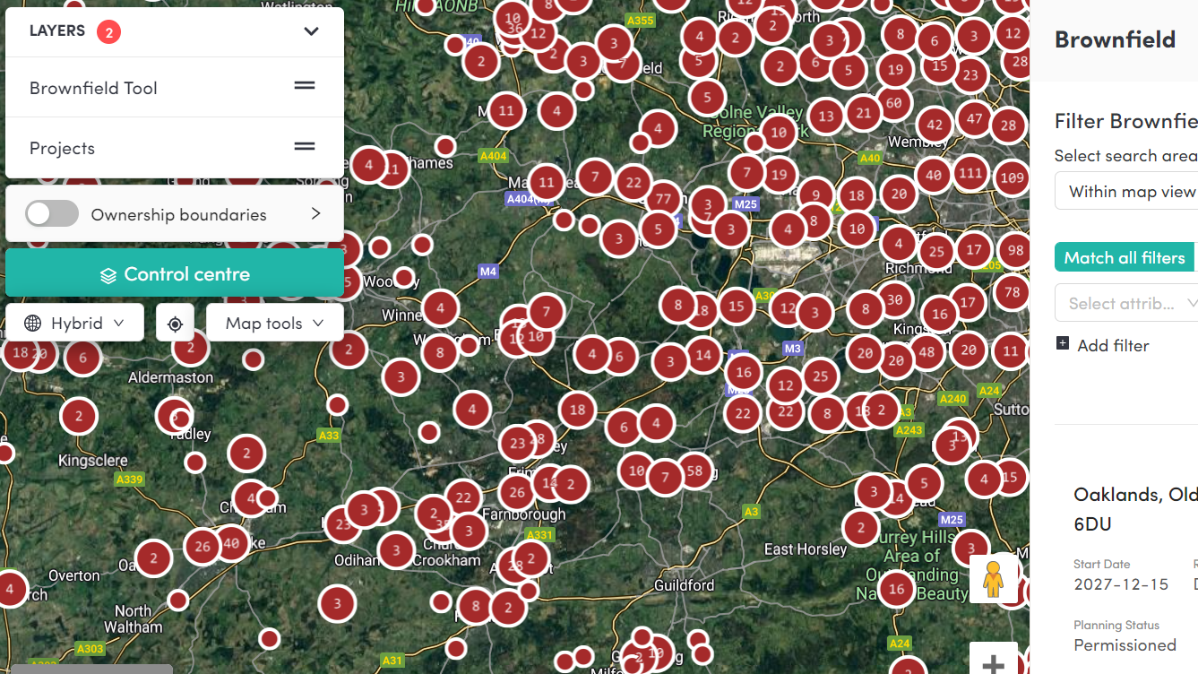The height and width of the screenshot is (674, 1198).
Task: Click the small marker beside North Waltham
Action: [x=178, y=600]
